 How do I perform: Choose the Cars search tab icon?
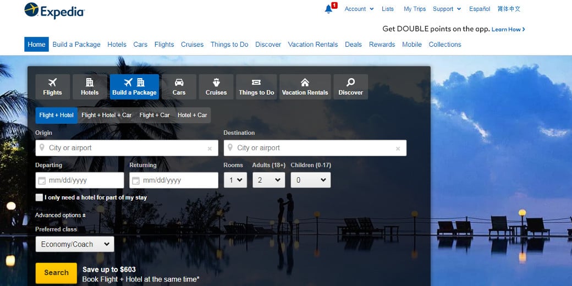coord(179,83)
